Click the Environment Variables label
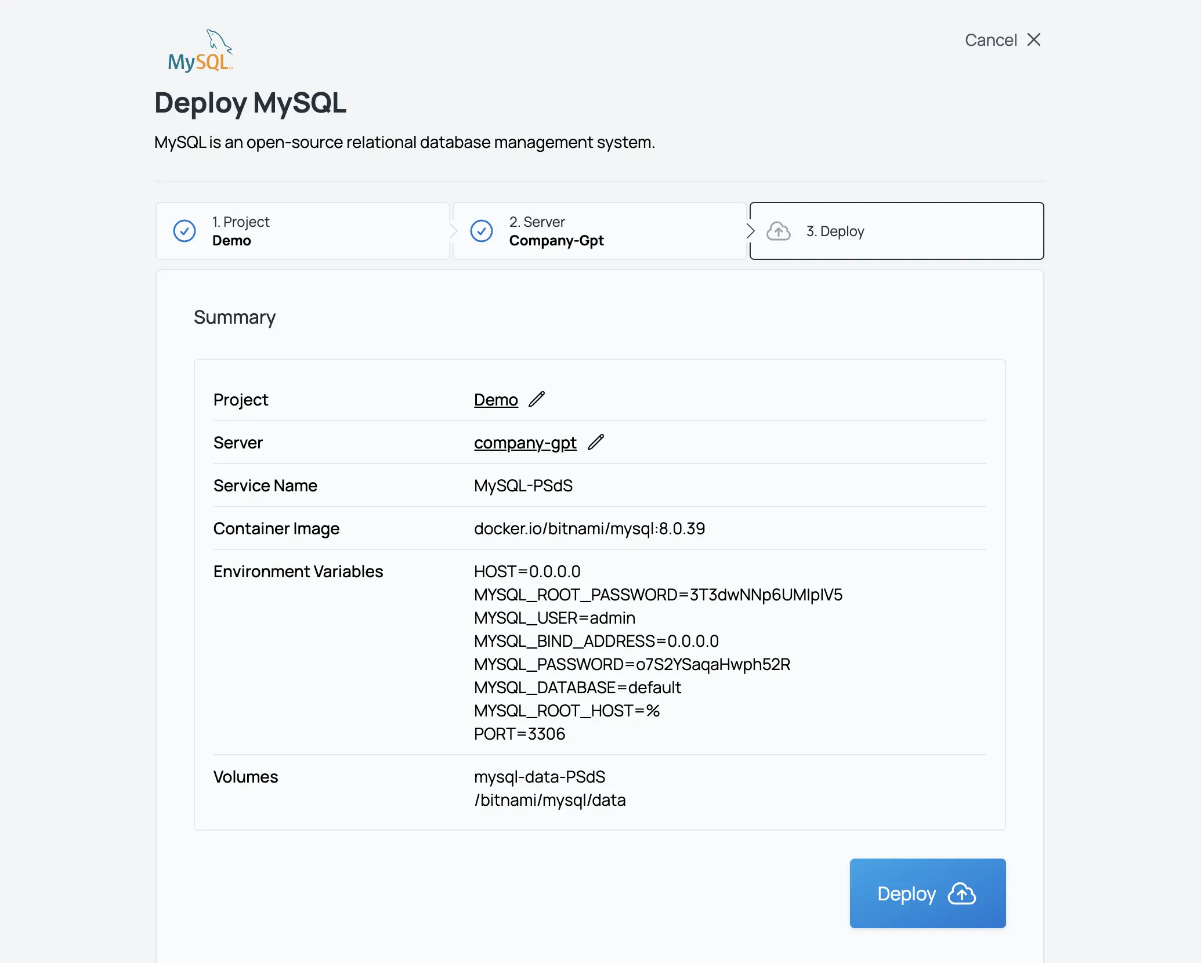 coord(298,571)
